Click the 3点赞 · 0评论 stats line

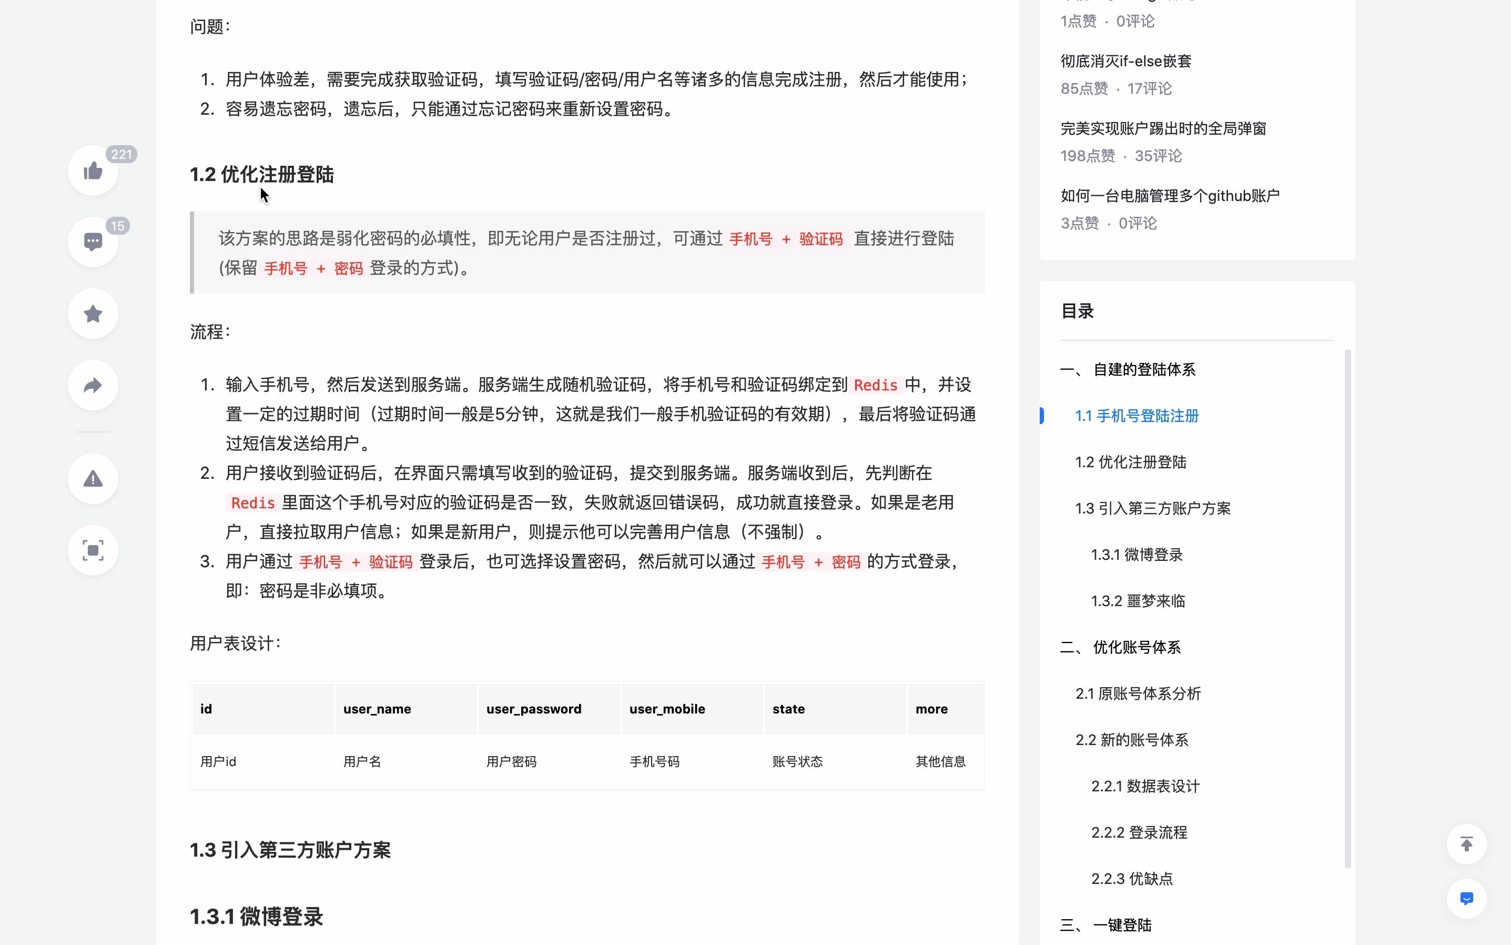1108,223
